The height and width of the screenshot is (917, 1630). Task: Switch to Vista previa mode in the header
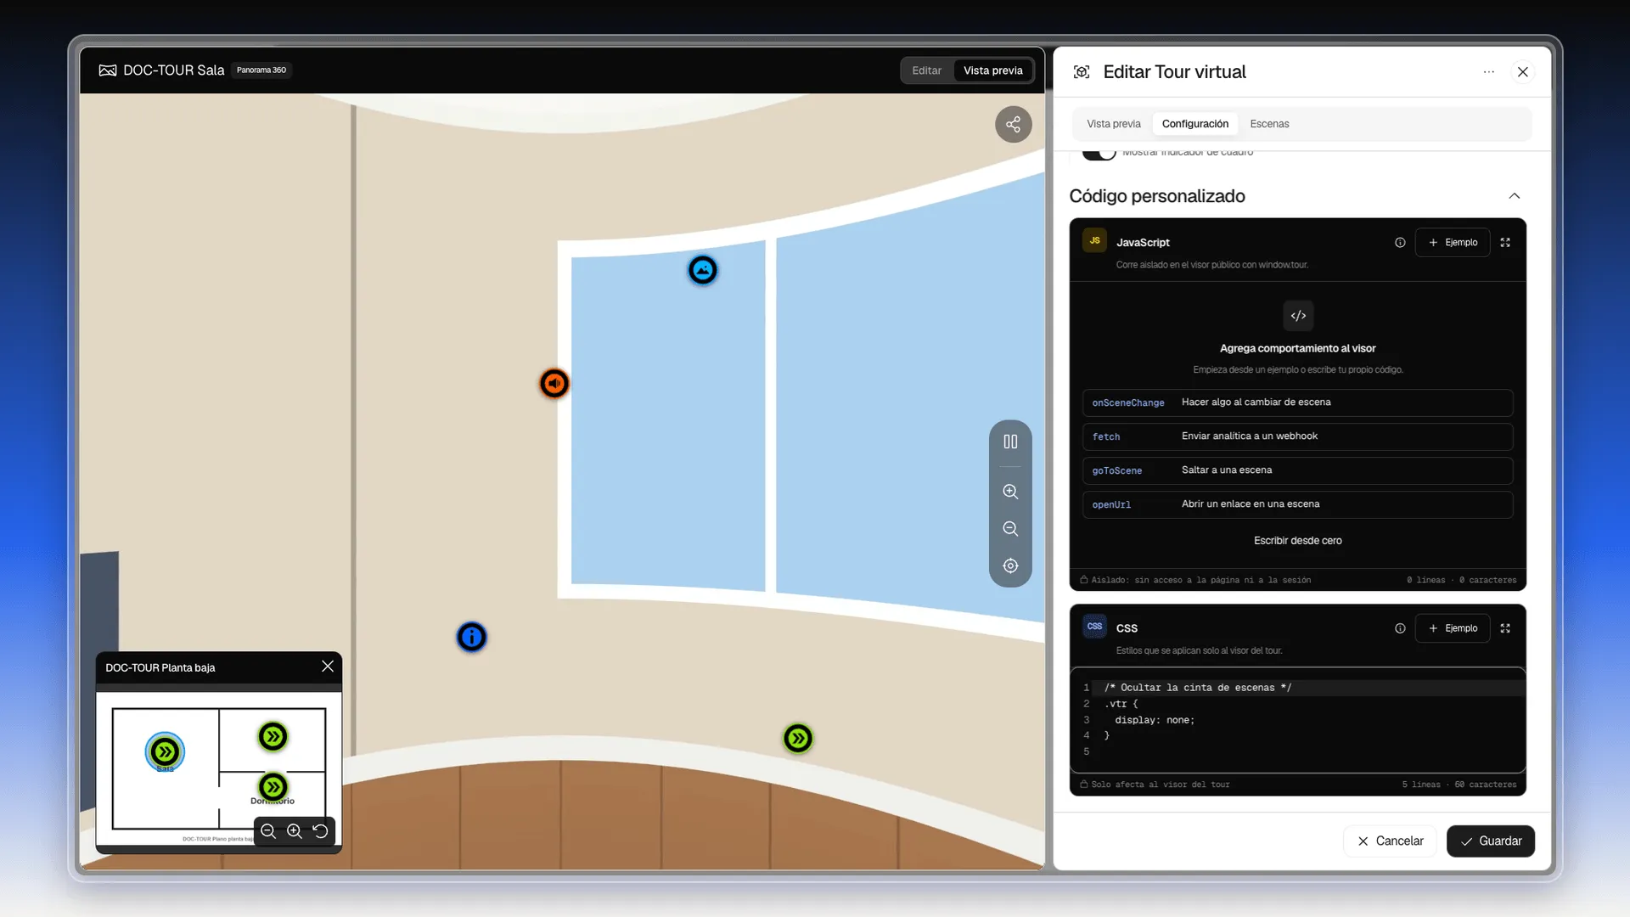click(992, 70)
